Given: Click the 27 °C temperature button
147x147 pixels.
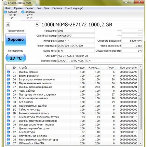Looking at the screenshot, I should [x=16, y=58].
